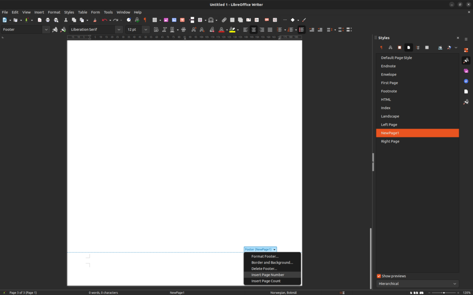This screenshot has height=295, width=473.
Task: Open the paragraph style dropdown showing Footer
Action: (x=46, y=29)
